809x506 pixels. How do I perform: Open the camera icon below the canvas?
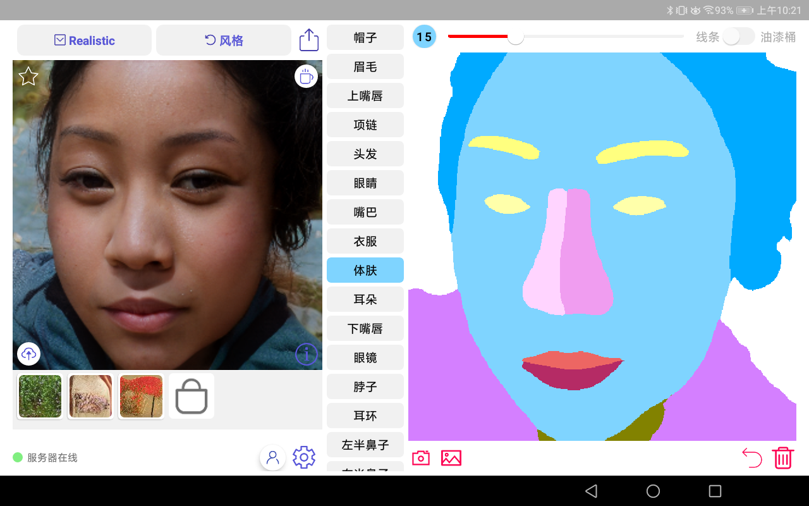tap(421, 458)
